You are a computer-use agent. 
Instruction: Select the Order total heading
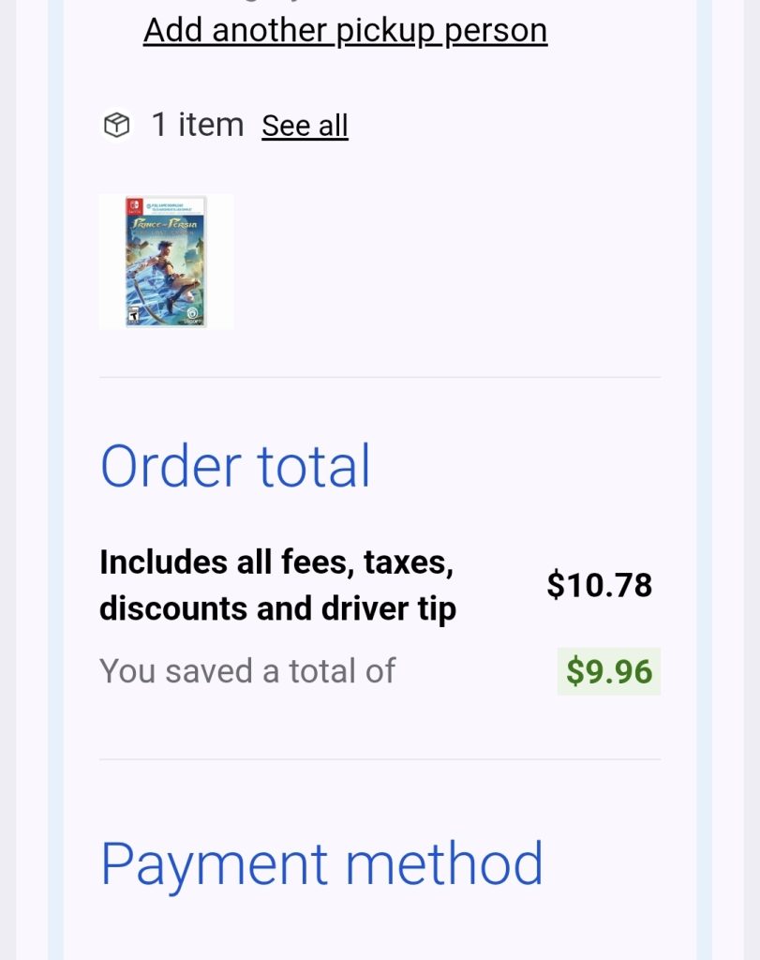pyautogui.click(x=235, y=466)
